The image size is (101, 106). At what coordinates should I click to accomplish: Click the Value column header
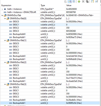coord(69,5)
